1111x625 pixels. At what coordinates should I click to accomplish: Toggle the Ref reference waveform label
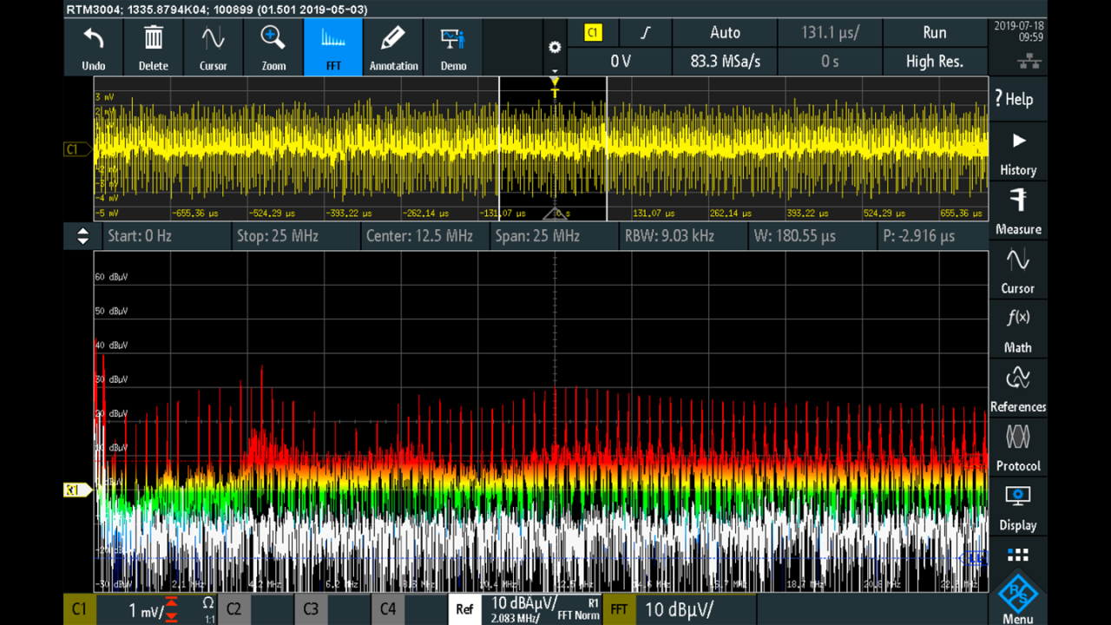[465, 610]
